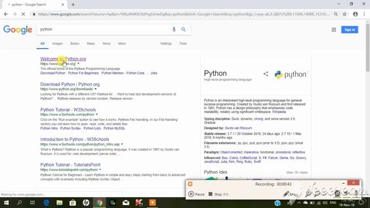Screen dimensions: 370x208
Task: Click Guido van Rossum designer link
Action: pyautogui.click(x=238, y=128)
